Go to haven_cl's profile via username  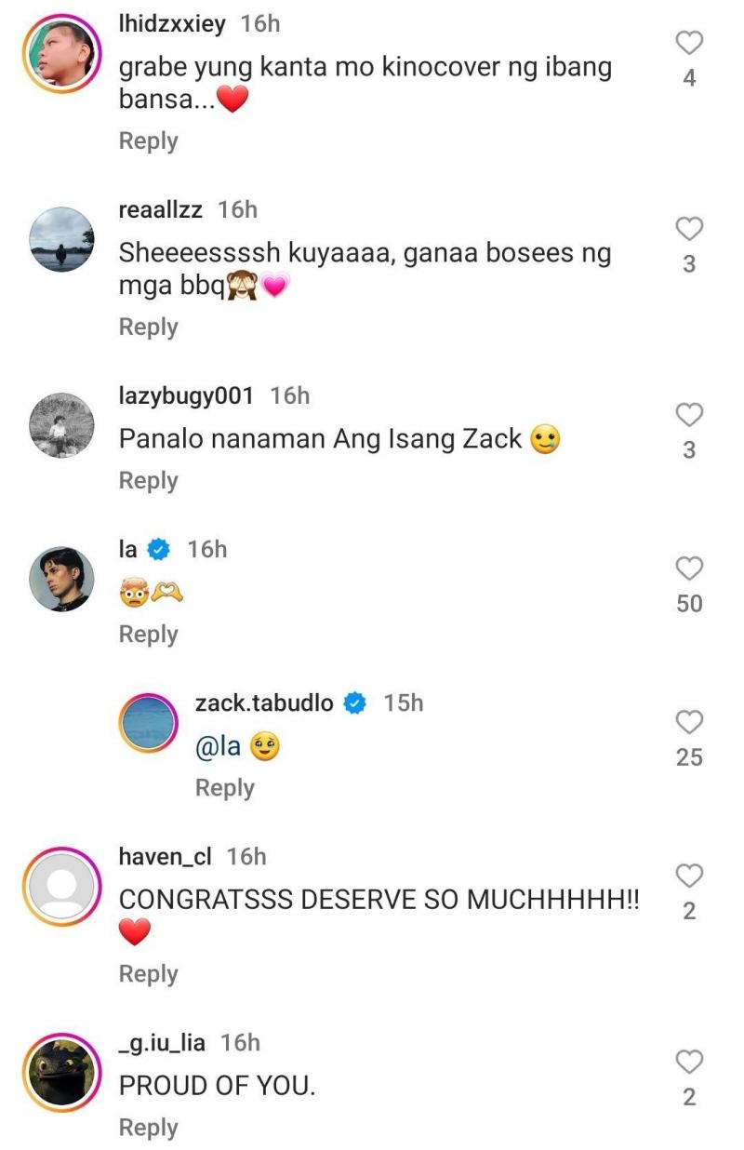166,857
